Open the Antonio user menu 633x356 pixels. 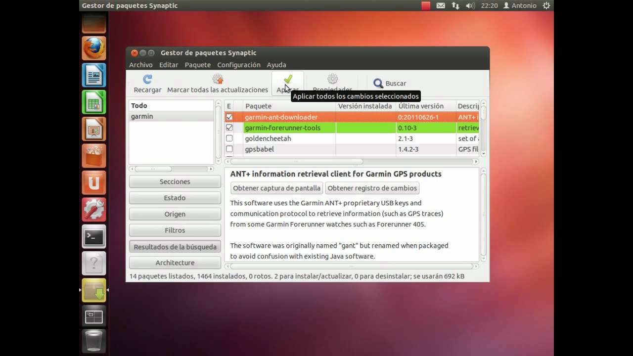coord(520,5)
